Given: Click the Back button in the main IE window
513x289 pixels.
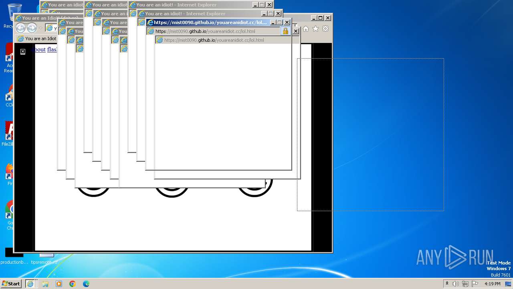Looking at the screenshot, I should point(20,28).
